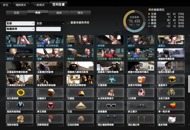Screen dimensions: 190x130
Task: Open character card 東歐鳳凰武裝組織
Action: 50,80
